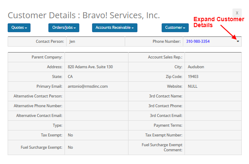This screenshot has width=249, height=164.
Task: Click the Website value NULL
Action: (193, 86)
